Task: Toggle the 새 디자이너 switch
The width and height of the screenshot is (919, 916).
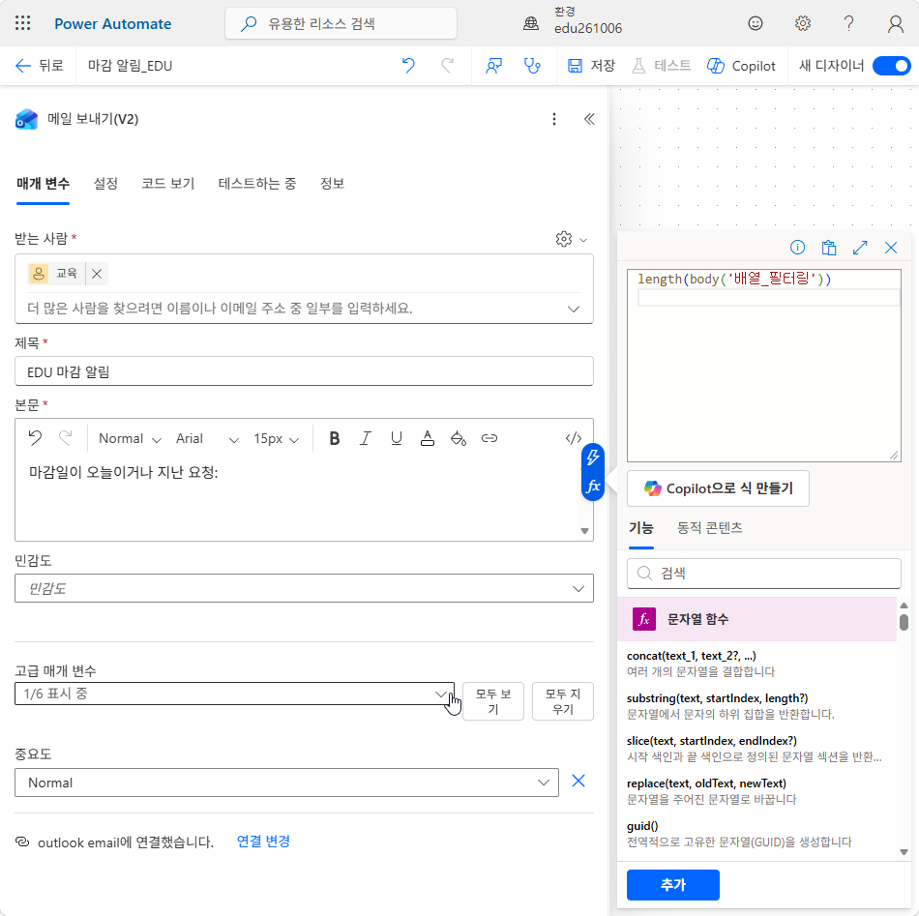Action: click(892, 66)
